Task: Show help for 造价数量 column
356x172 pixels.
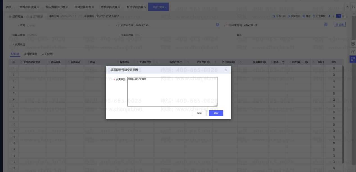Action: [x=181, y=62]
